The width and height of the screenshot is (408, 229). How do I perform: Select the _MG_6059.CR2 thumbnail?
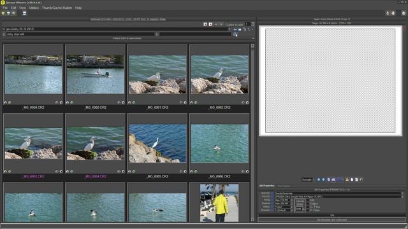tap(33, 74)
